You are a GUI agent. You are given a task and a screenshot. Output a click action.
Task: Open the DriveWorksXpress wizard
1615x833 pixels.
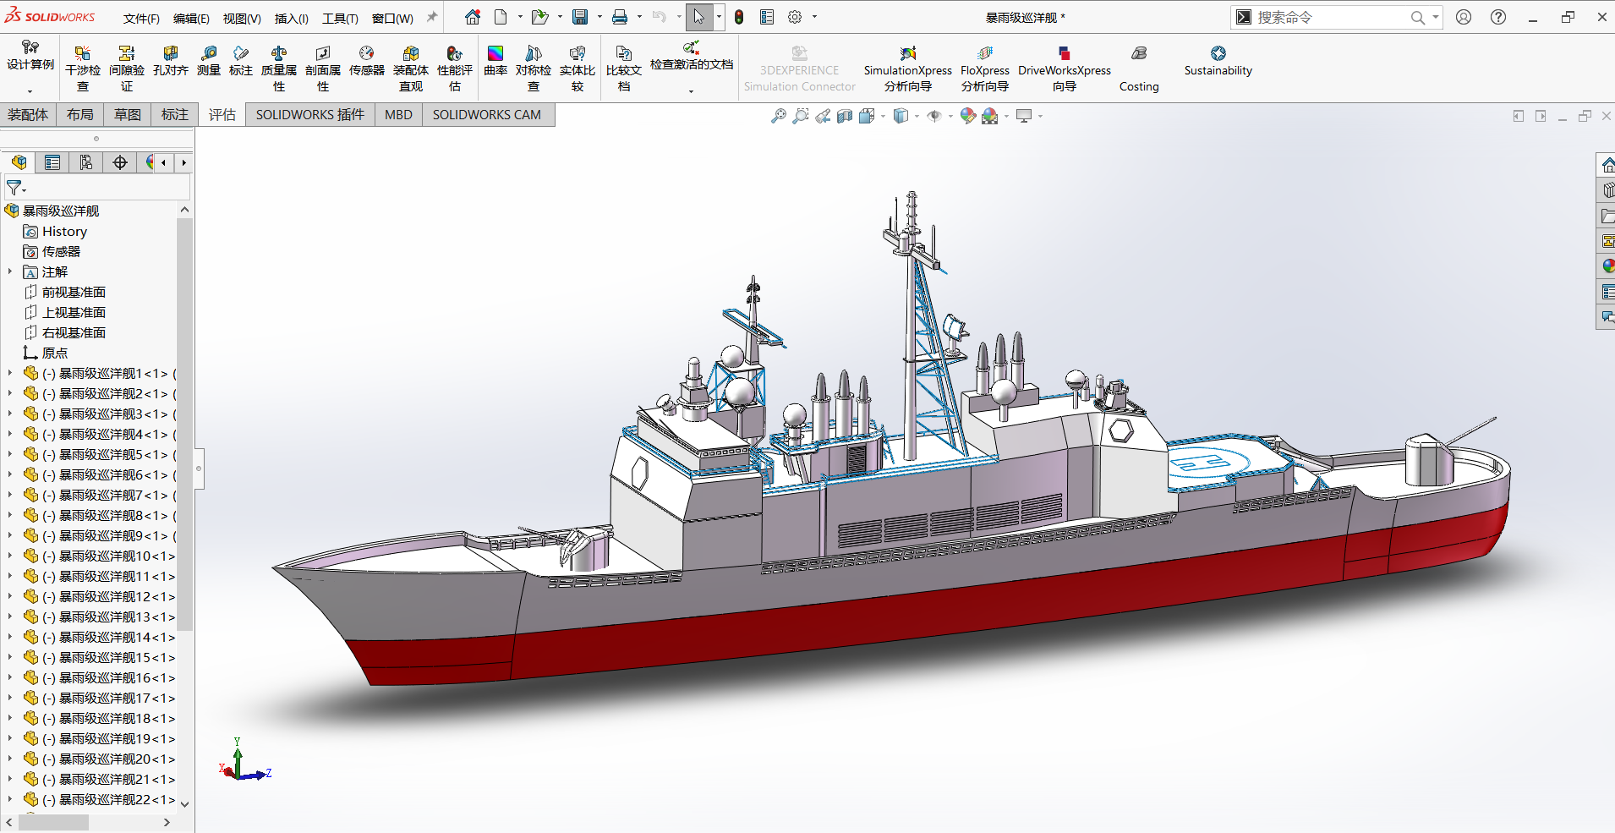(x=1065, y=68)
